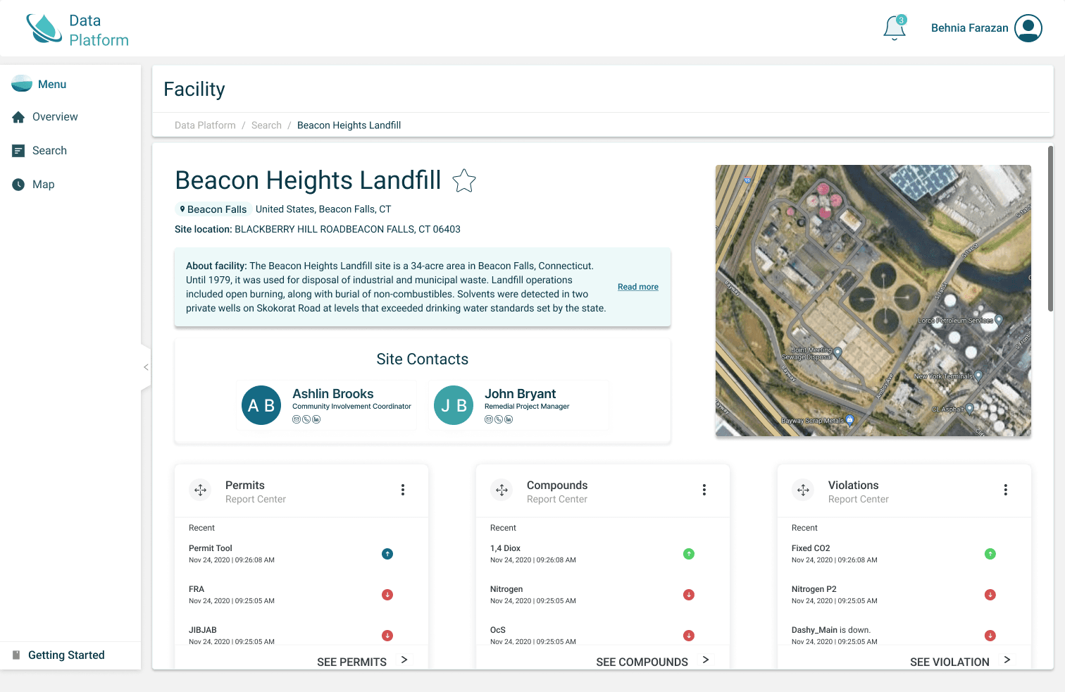Click the Data Platform logo
Screen dimensions: 1065x692
click(77, 30)
